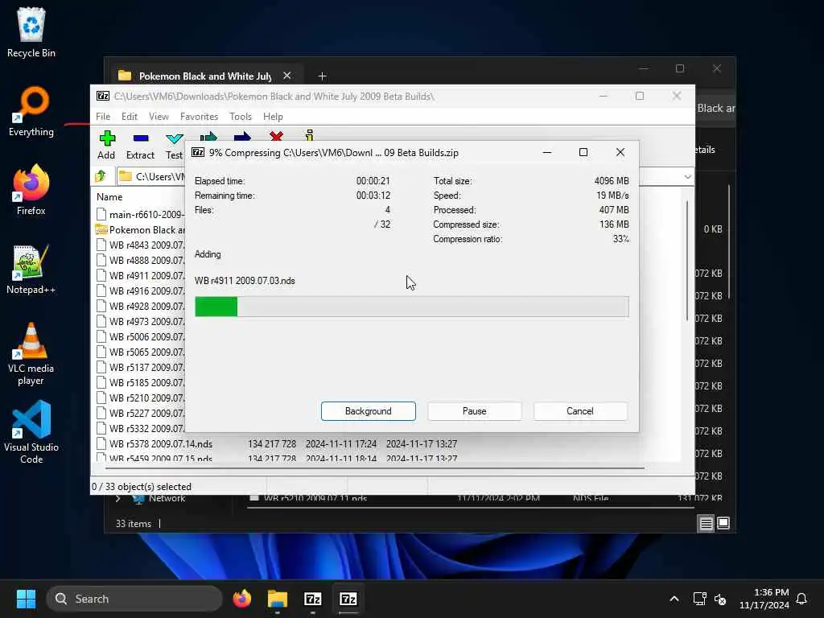The image size is (824, 618).
Task: Select file WB r4916 2009.07
Action: pos(140,290)
